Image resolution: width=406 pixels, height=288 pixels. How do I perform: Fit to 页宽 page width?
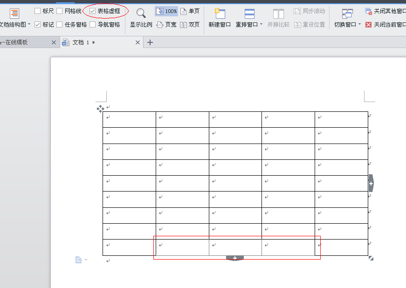click(x=166, y=25)
